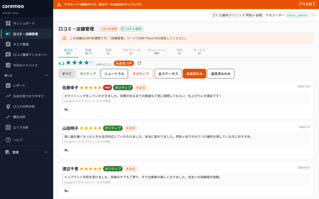The image size is (319, 199).
Task: Click reply arrow on 渡辺千恵's review
Action: point(66,191)
